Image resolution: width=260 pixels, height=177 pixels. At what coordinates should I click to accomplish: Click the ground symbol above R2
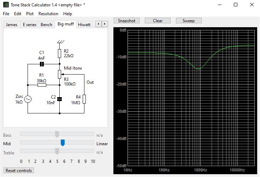click(x=61, y=42)
